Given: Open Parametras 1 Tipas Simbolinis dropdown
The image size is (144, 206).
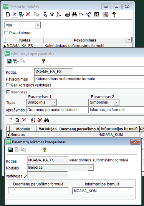Looking at the screenshot, I should 54,102.
